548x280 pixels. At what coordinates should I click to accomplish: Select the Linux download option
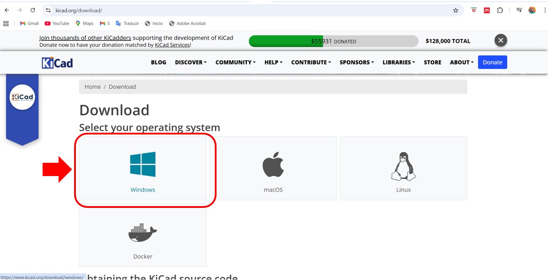coord(403,168)
